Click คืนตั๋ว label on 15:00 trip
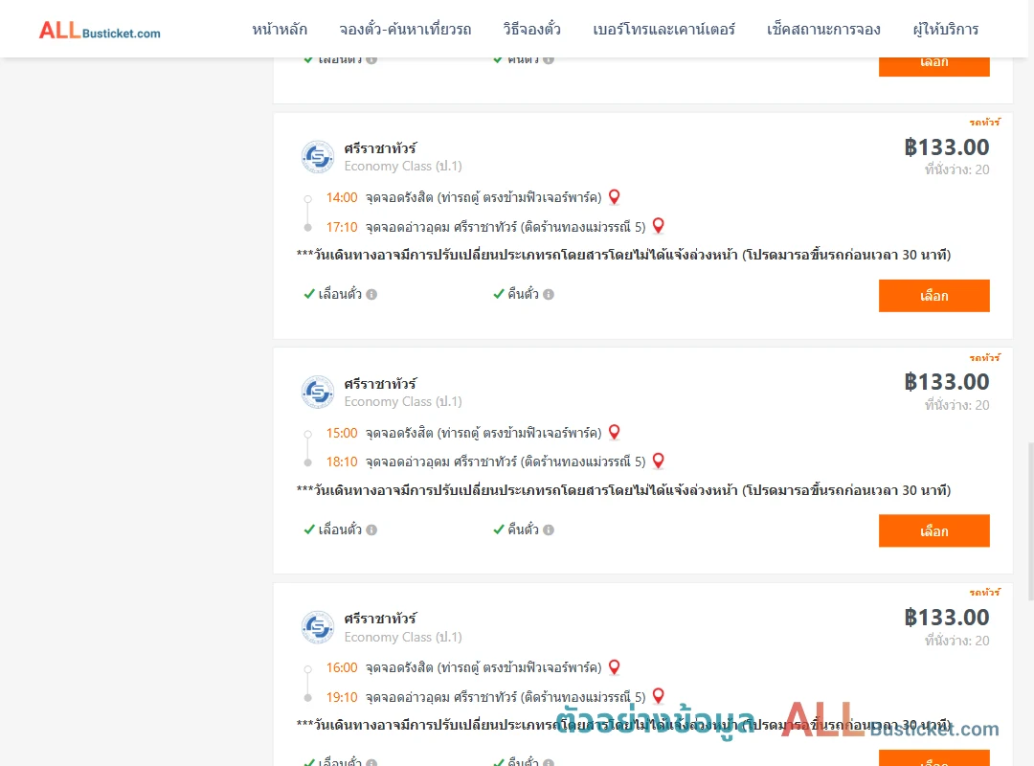This screenshot has height=766, width=1034. (523, 529)
